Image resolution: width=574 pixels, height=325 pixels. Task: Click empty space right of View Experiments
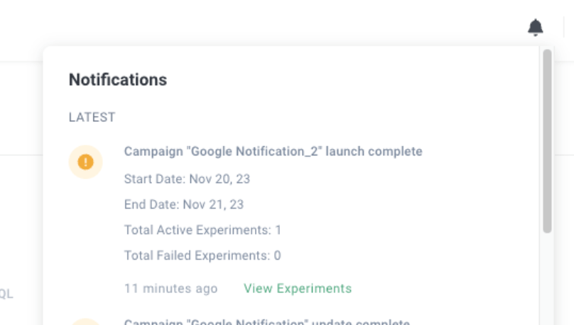click(439, 288)
